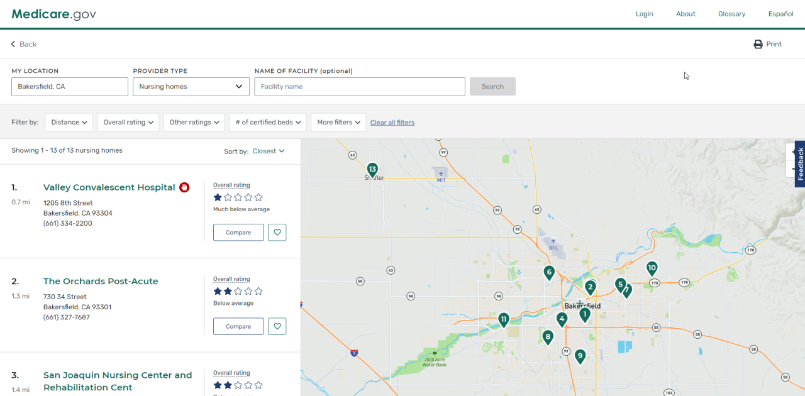Expand the More filters dropdown
The height and width of the screenshot is (396, 805).
(x=338, y=123)
